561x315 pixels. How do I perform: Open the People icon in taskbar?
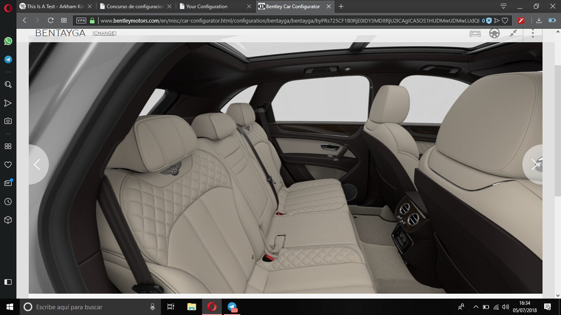(x=461, y=307)
